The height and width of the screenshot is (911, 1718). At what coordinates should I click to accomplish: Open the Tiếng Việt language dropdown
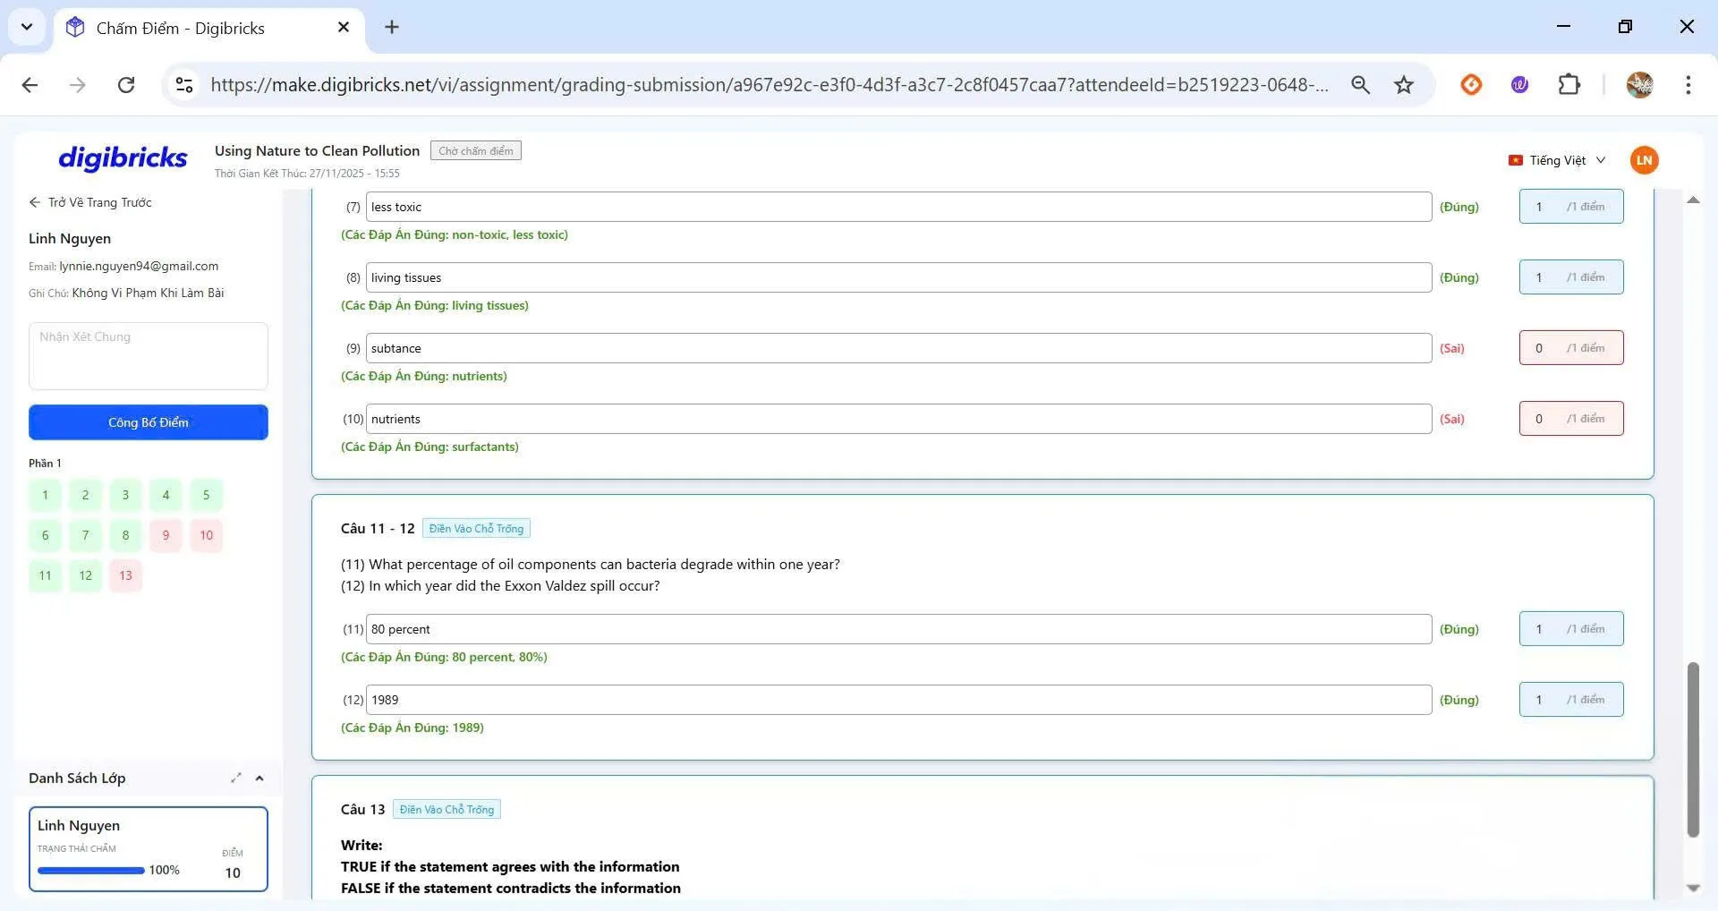1557,160
